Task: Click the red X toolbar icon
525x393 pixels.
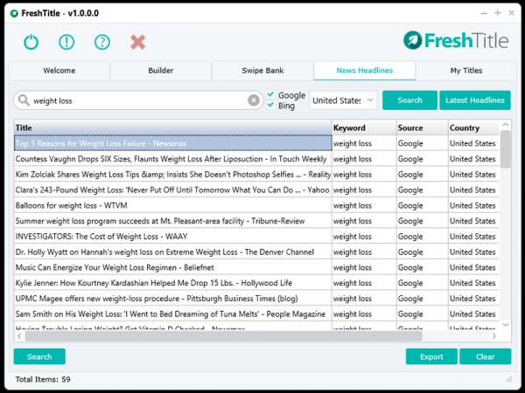Action: [137, 42]
